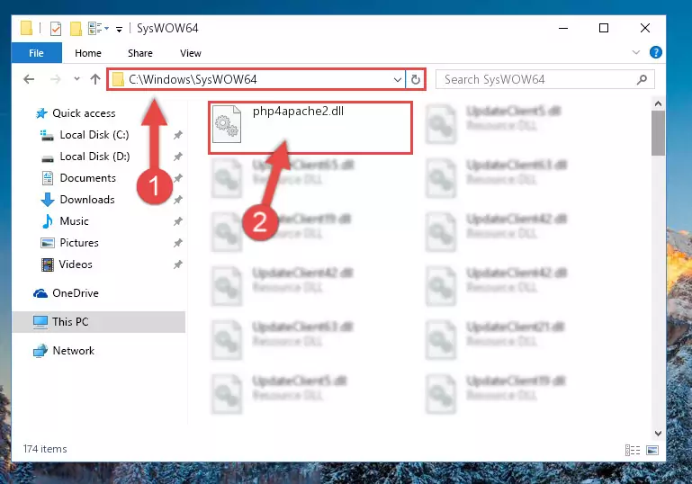Go forward with the Forward arrow
692x484 pixels.
coord(56,79)
